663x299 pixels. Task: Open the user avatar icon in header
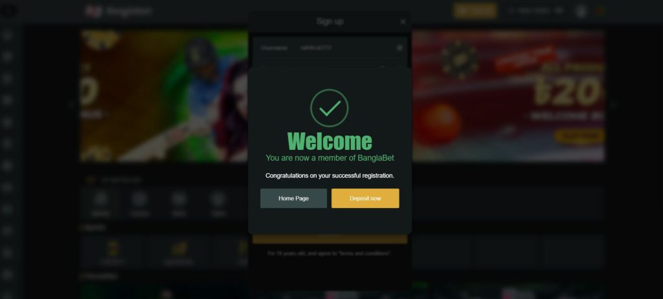click(x=581, y=11)
